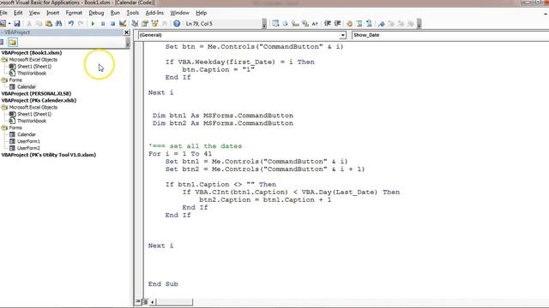The image size is (549, 308).
Task: Open the (General) object dropdown arrow
Action: [342, 35]
